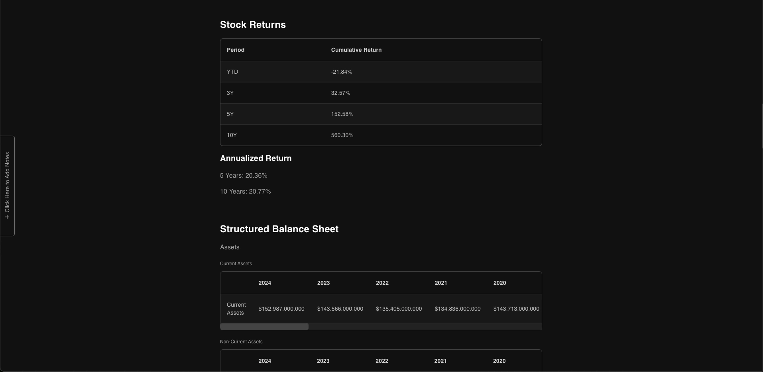Click the 2023 header in Non-Current Assets table

pyautogui.click(x=323, y=361)
